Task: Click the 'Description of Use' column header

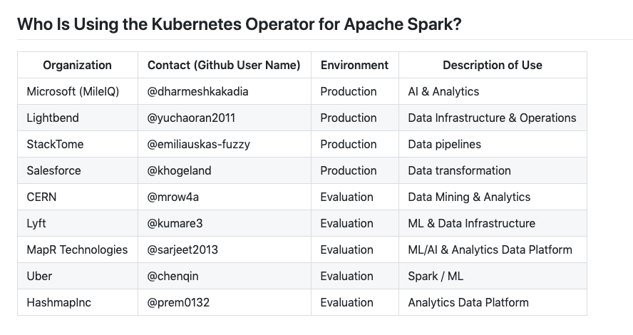Action: click(493, 65)
